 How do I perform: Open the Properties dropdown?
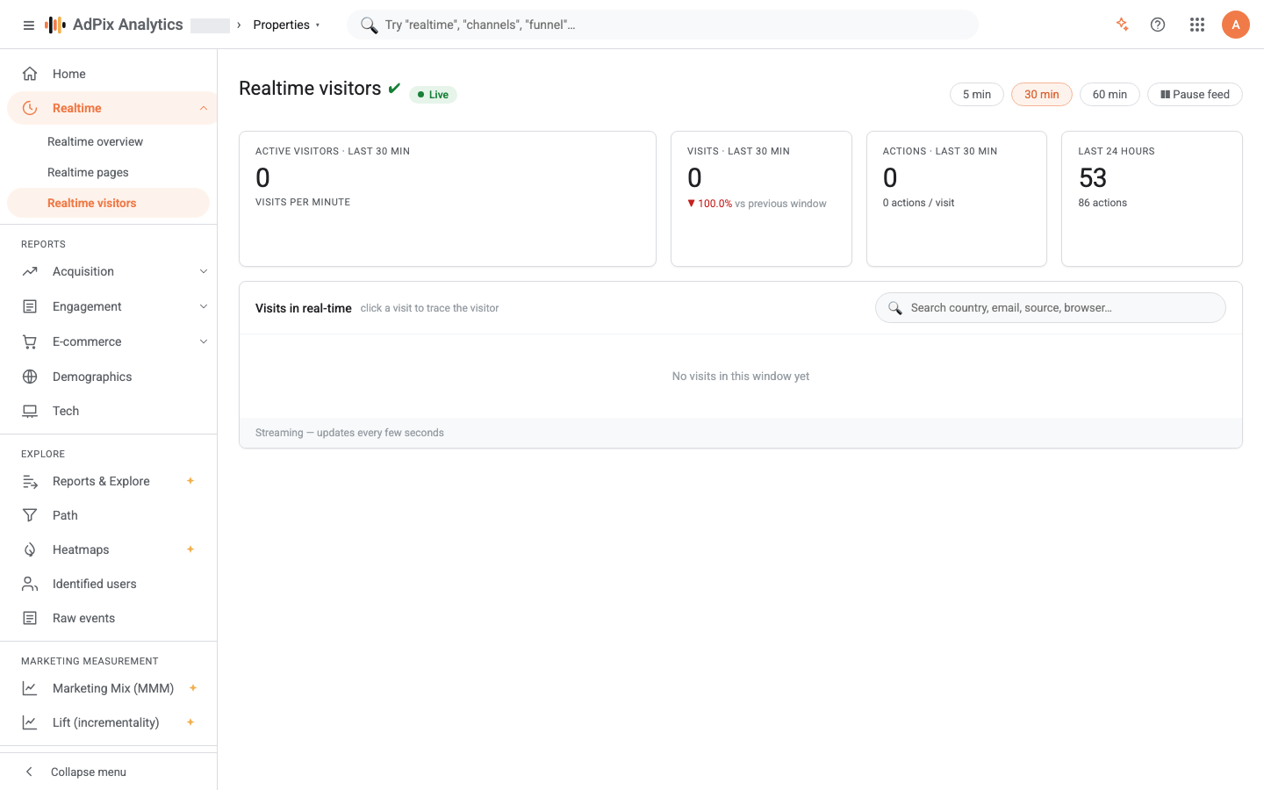286,25
